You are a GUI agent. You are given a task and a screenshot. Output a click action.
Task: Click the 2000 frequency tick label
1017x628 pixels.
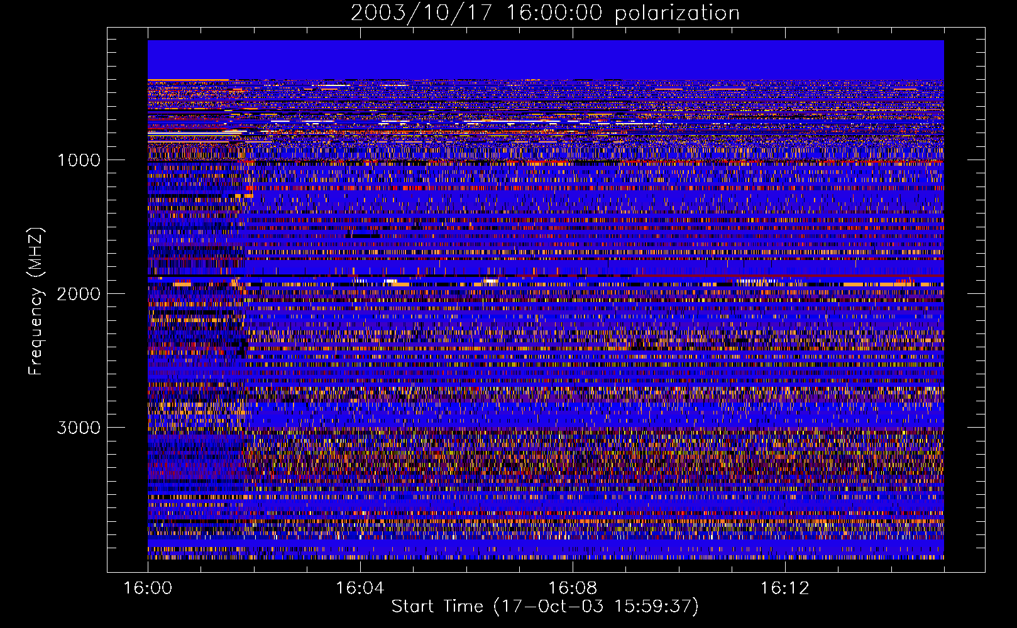coord(79,294)
